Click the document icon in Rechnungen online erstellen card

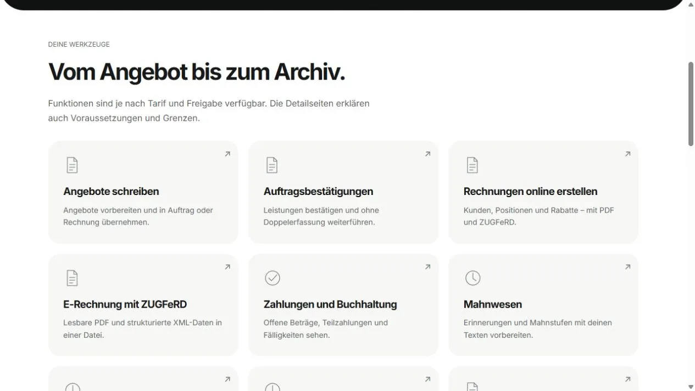472,165
